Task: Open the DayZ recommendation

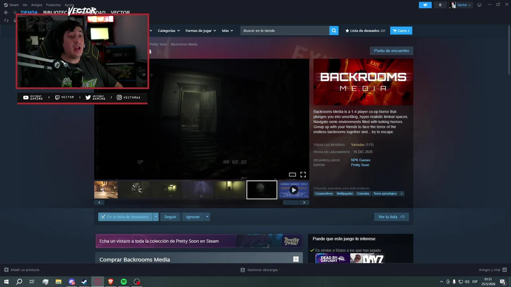Action: coord(367,259)
